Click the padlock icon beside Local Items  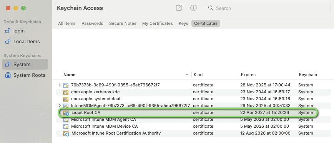(x=8, y=41)
